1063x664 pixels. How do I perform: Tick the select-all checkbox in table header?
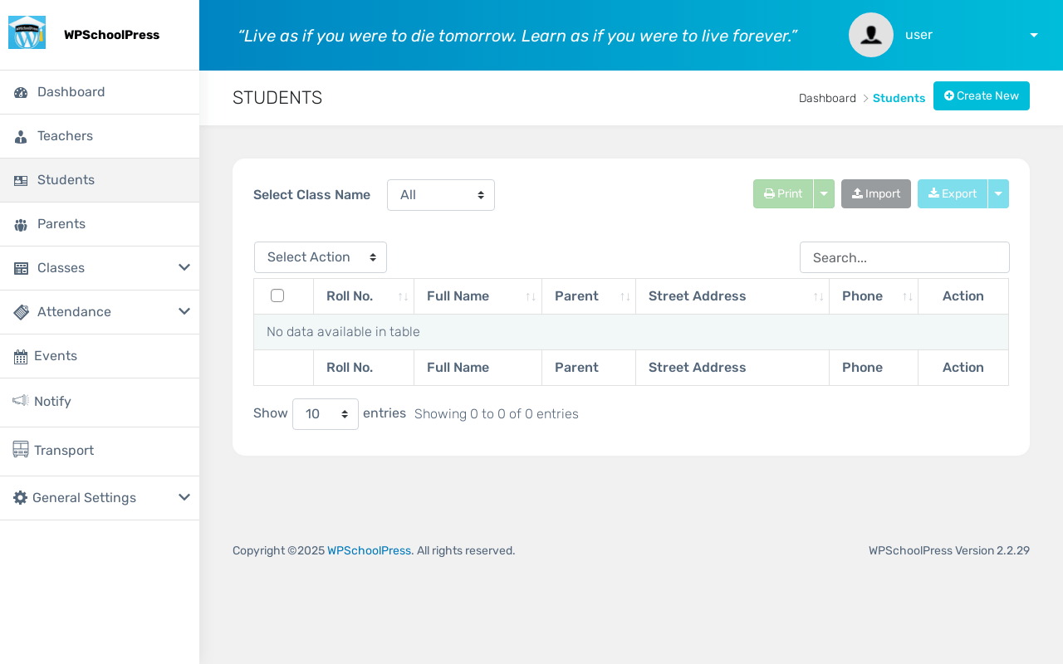point(277,295)
